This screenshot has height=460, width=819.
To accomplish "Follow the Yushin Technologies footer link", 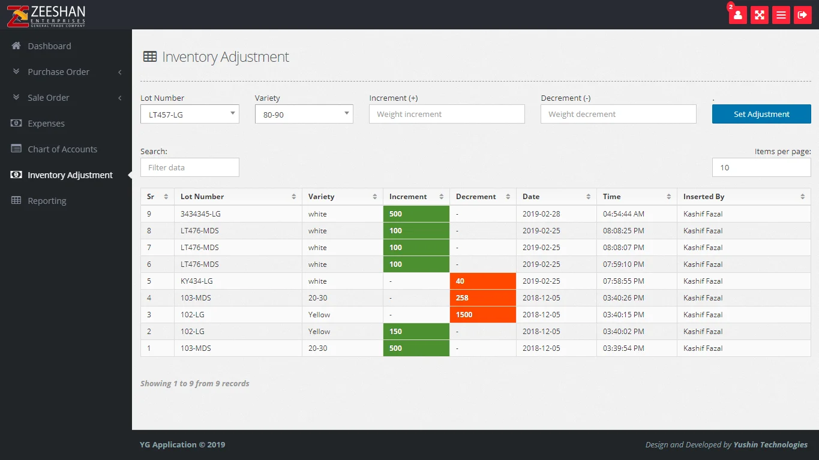I will pos(770,444).
